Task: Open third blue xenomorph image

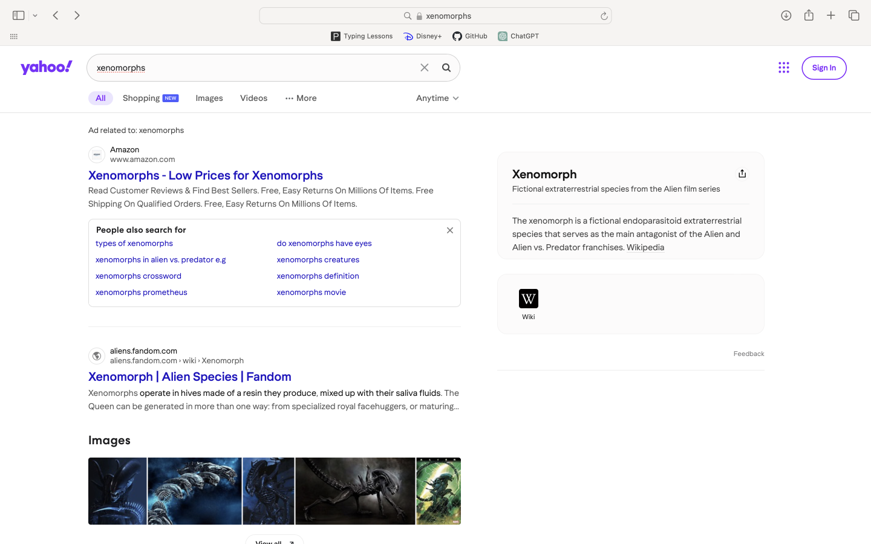Action: (269, 491)
